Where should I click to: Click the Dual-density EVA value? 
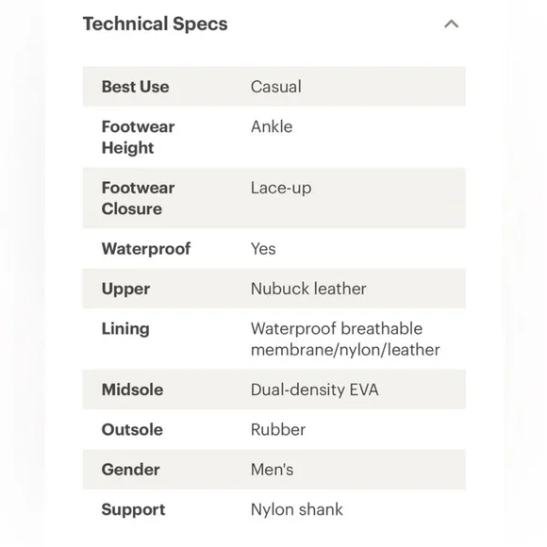315,390
